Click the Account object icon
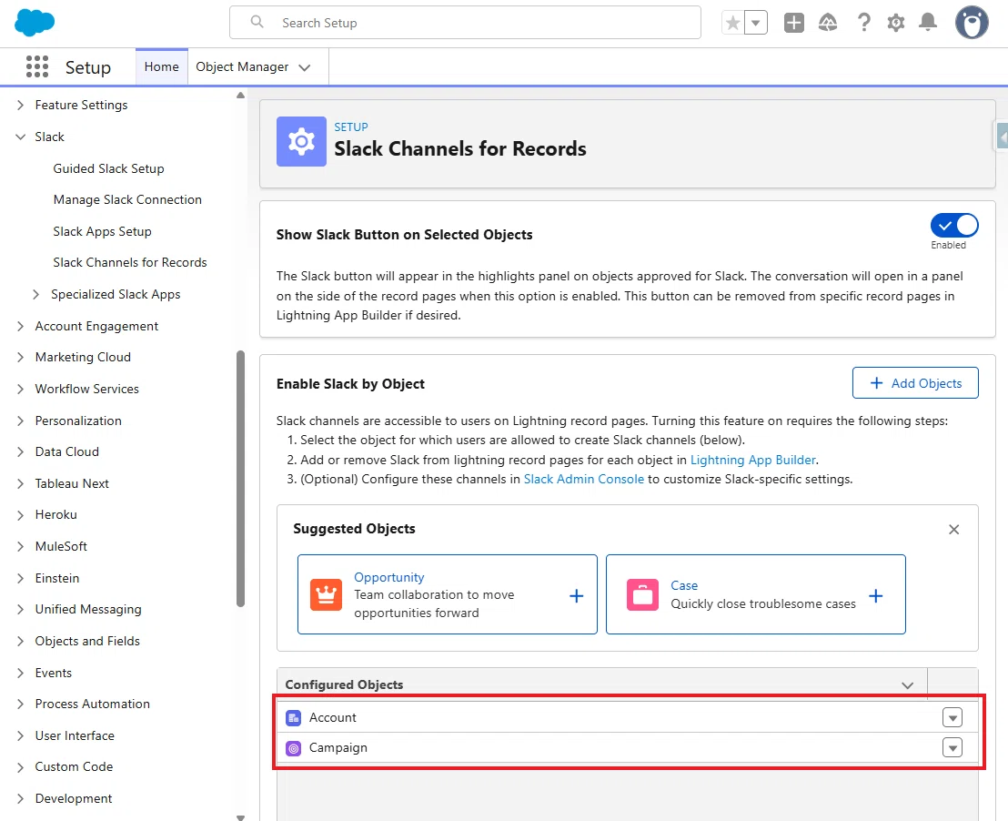This screenshot has height=821, width=1008. pos(293,718)
